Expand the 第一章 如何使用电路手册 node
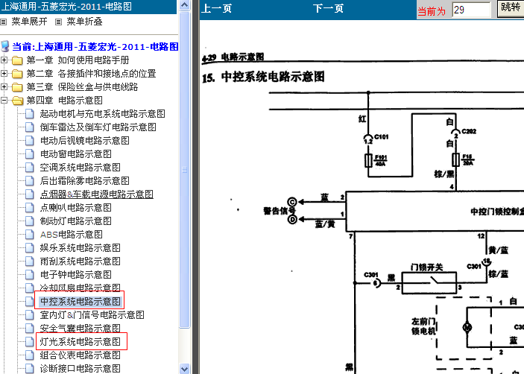Screen dimensions: 524x374 (x=4, y=60)
